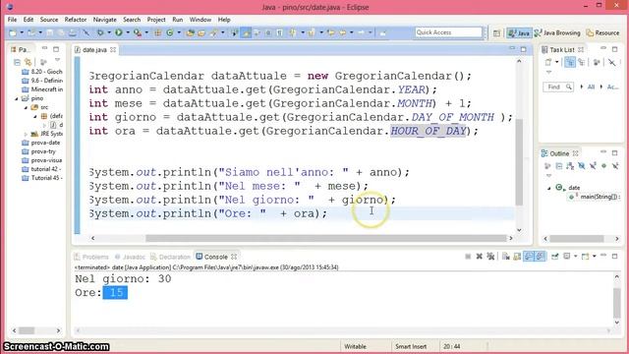Click the editor horizontal scrollbar thumb

tap(325, 238)
